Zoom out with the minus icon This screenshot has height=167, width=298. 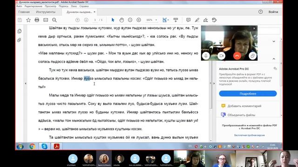click(x=130, y=20)
